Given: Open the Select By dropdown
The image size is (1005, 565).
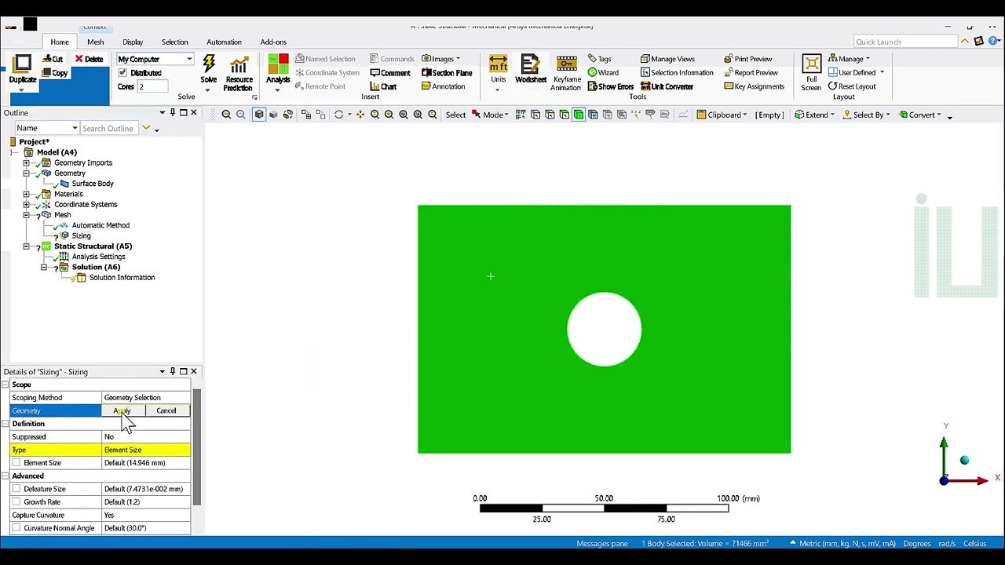Looking at the screenshot, I should (x=866, y=115).
